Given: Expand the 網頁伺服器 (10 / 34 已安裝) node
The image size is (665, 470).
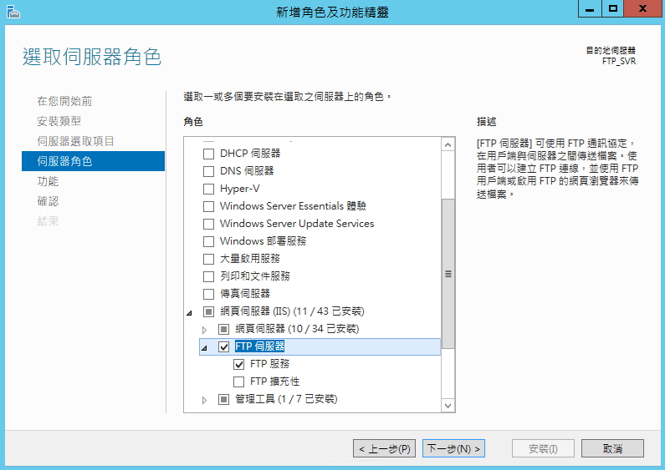Looking at the screenshot, I should coord(204,330).
